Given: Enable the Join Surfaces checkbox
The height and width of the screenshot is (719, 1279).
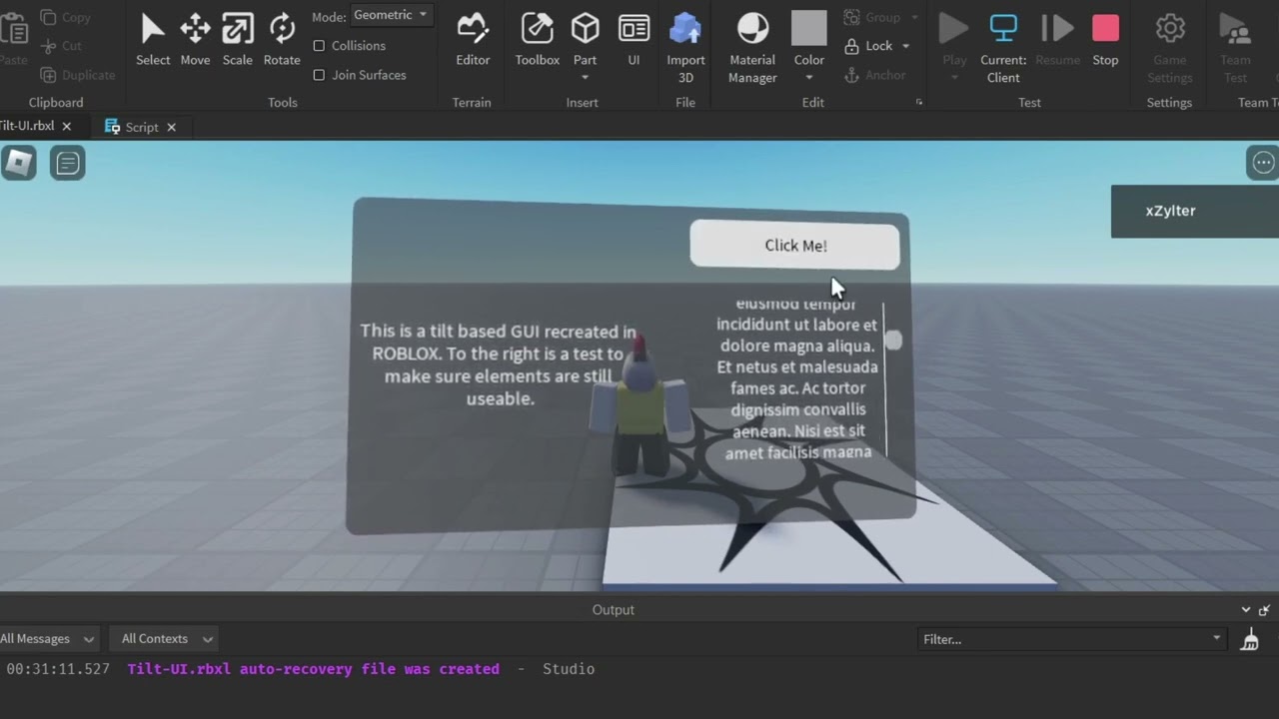Looking at the screenshot, I should 319,75.
